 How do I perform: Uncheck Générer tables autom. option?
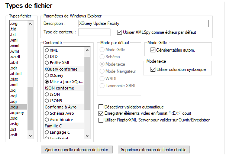tap(153, 50)
